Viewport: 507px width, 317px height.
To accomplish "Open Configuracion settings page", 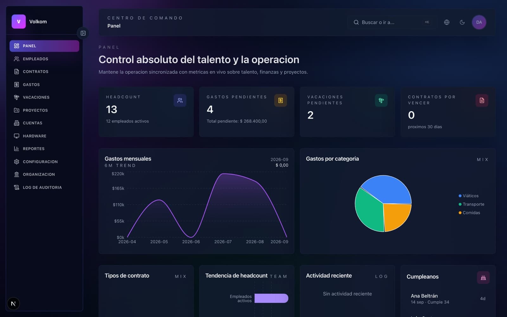I will click(44, 162).
